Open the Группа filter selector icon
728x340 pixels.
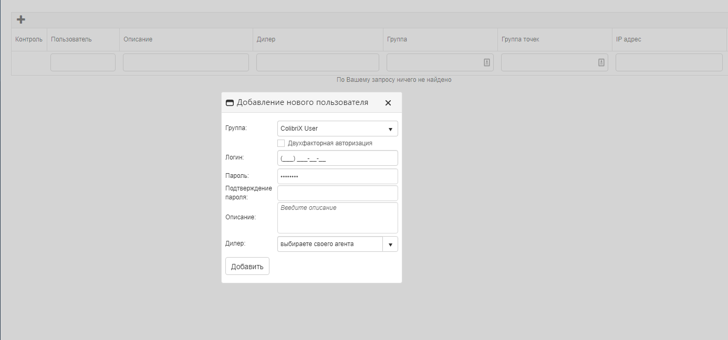pos(487,62)
